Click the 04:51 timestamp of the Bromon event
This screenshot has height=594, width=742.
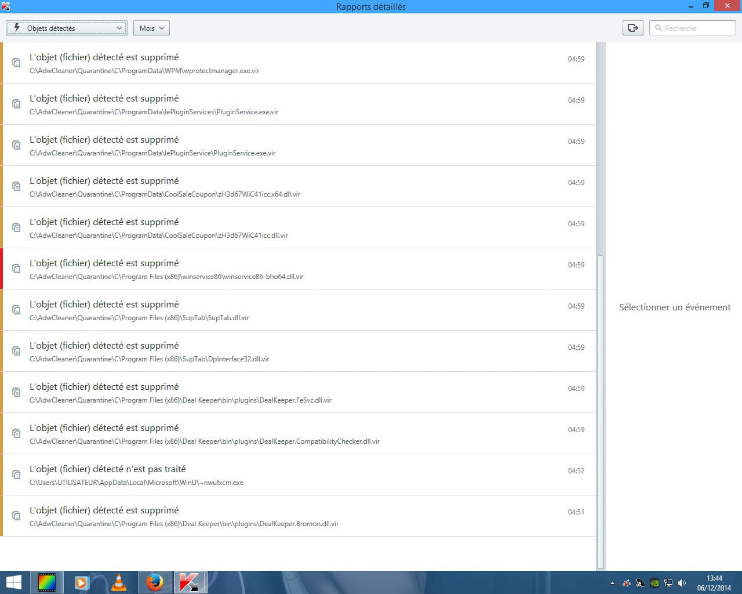coord(576,512)
